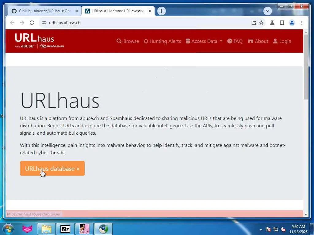
Task: Open the Chrome three-dot menu
Action: pyautogui.click(x=302, y=23)
